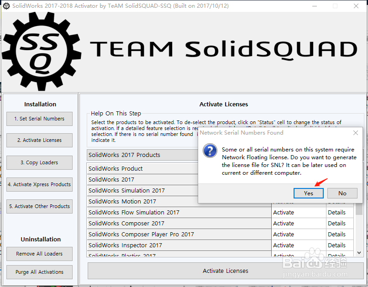Screen dimensions: 368x287
Task: Click Yes in the network serial dialog
Action: pos(308,193)
